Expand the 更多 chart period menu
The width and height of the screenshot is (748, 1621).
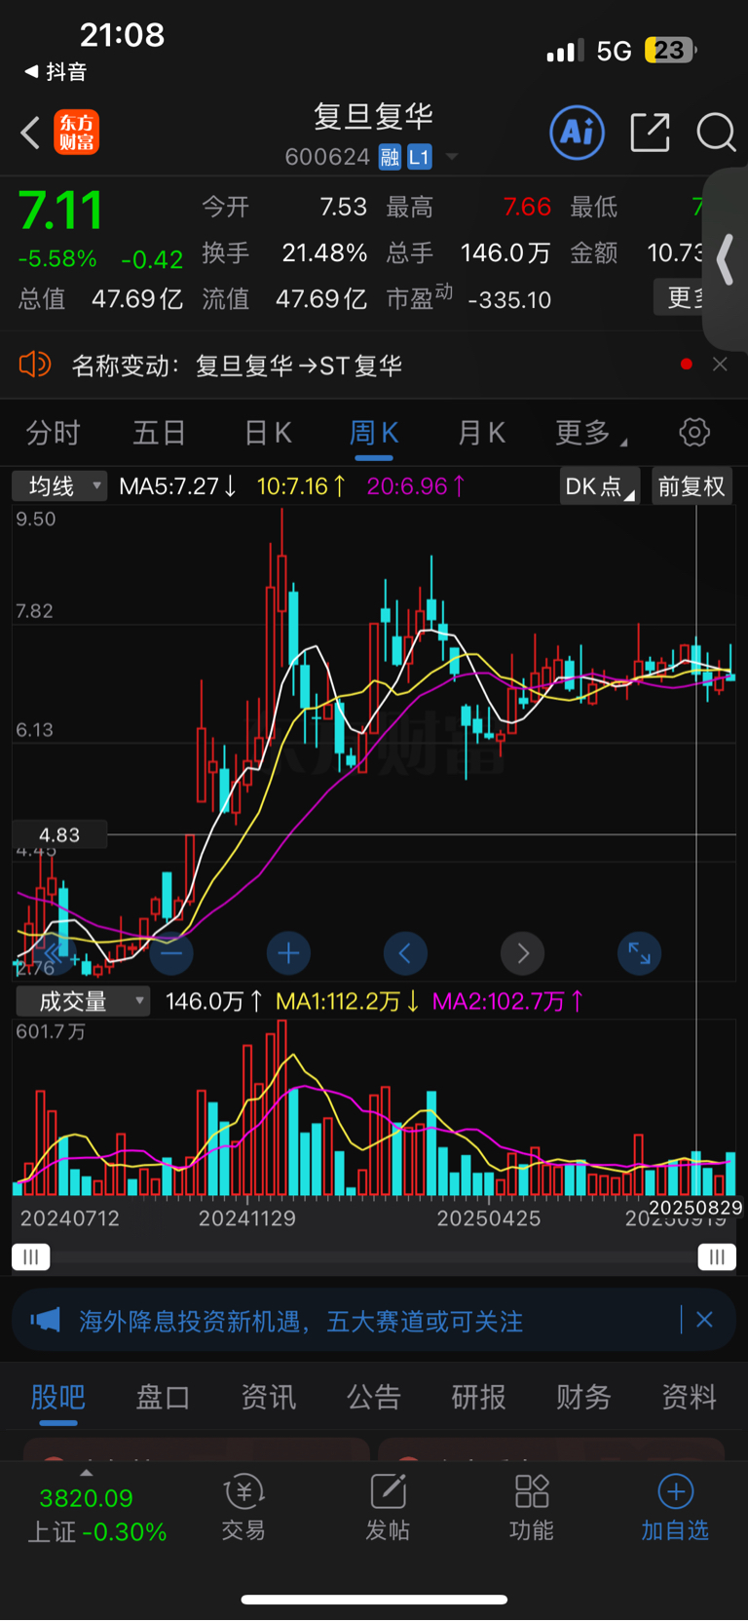(590, 433)
